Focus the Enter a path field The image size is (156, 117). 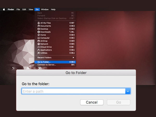73,91
